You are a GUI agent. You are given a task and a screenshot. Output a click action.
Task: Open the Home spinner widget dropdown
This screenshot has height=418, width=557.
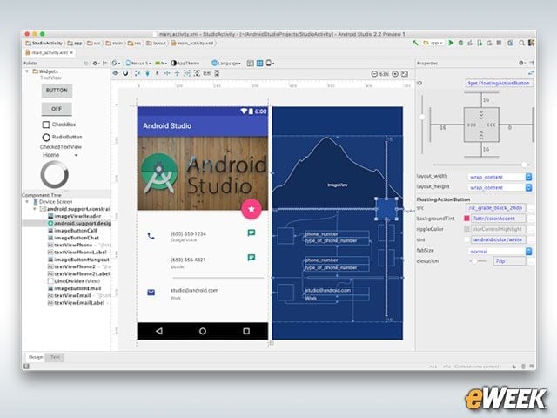(60, 155)
